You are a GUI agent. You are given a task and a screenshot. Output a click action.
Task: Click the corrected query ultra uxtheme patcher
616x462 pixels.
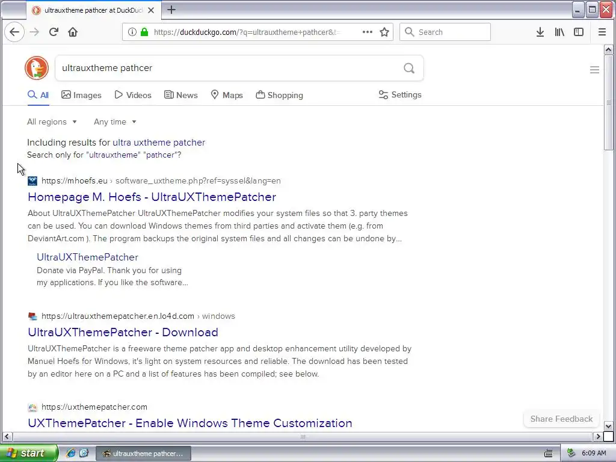(x=159, y=143)
